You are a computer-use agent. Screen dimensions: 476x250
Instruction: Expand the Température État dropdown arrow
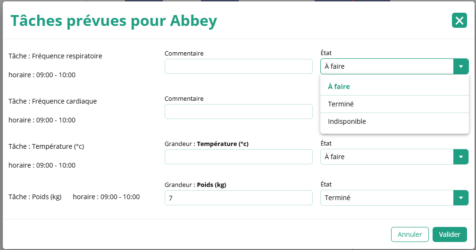point(461,157)
